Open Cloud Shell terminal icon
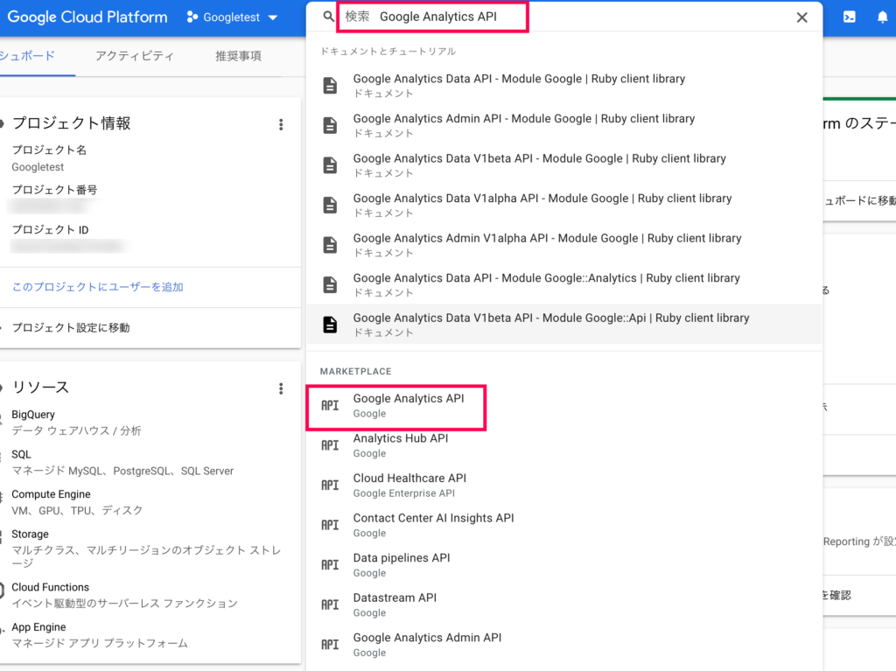The image size is (896, 671). 849,17
